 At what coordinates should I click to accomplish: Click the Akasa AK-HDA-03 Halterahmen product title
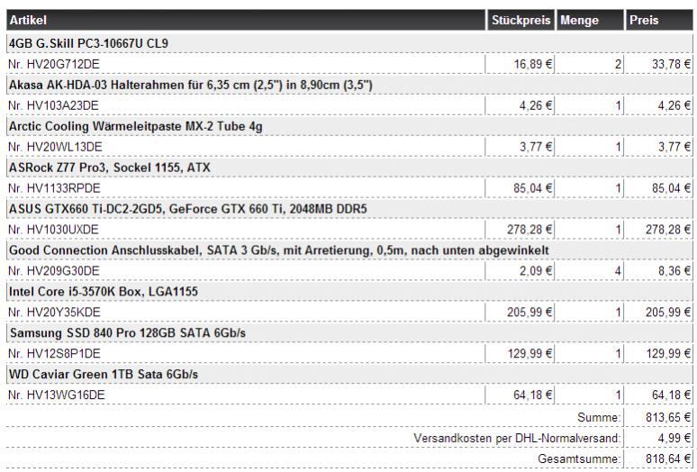[190, 85]
